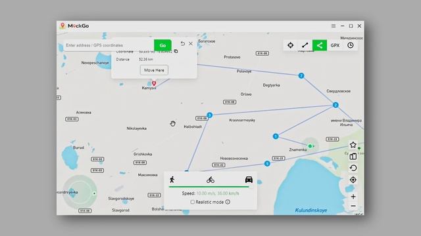Click the multi-device phone icon
The width and height of the screenshot is (421, 236).
353,156
